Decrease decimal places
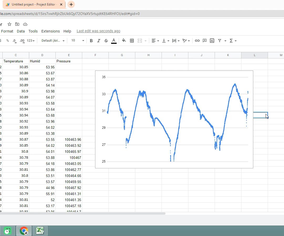 click(x=14, y=41)
